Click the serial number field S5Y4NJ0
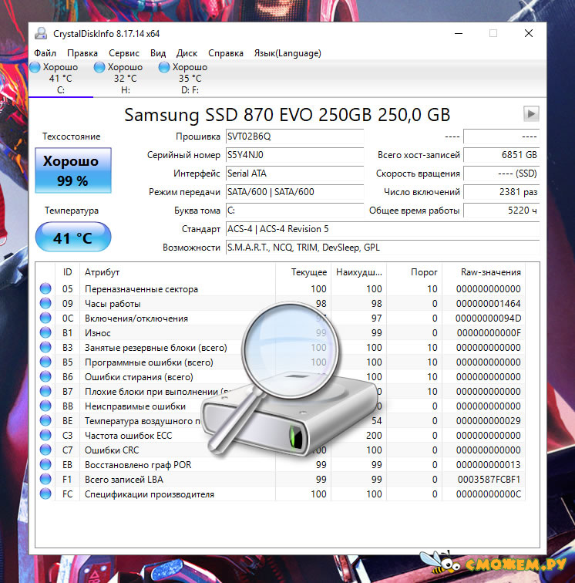This screenshot has height=583, width=575. (x=294, y=155)
